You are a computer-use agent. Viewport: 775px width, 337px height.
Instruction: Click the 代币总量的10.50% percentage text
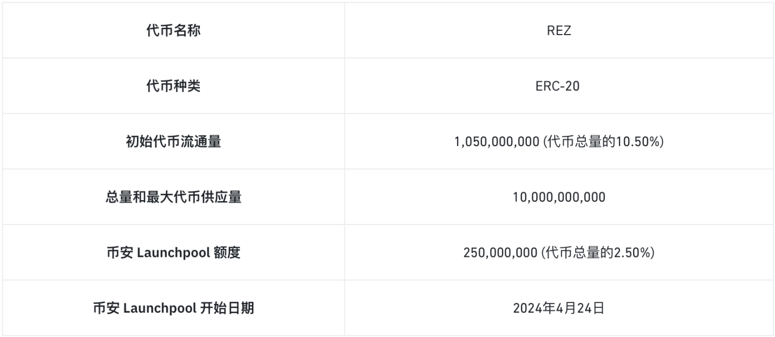point(604,142)
